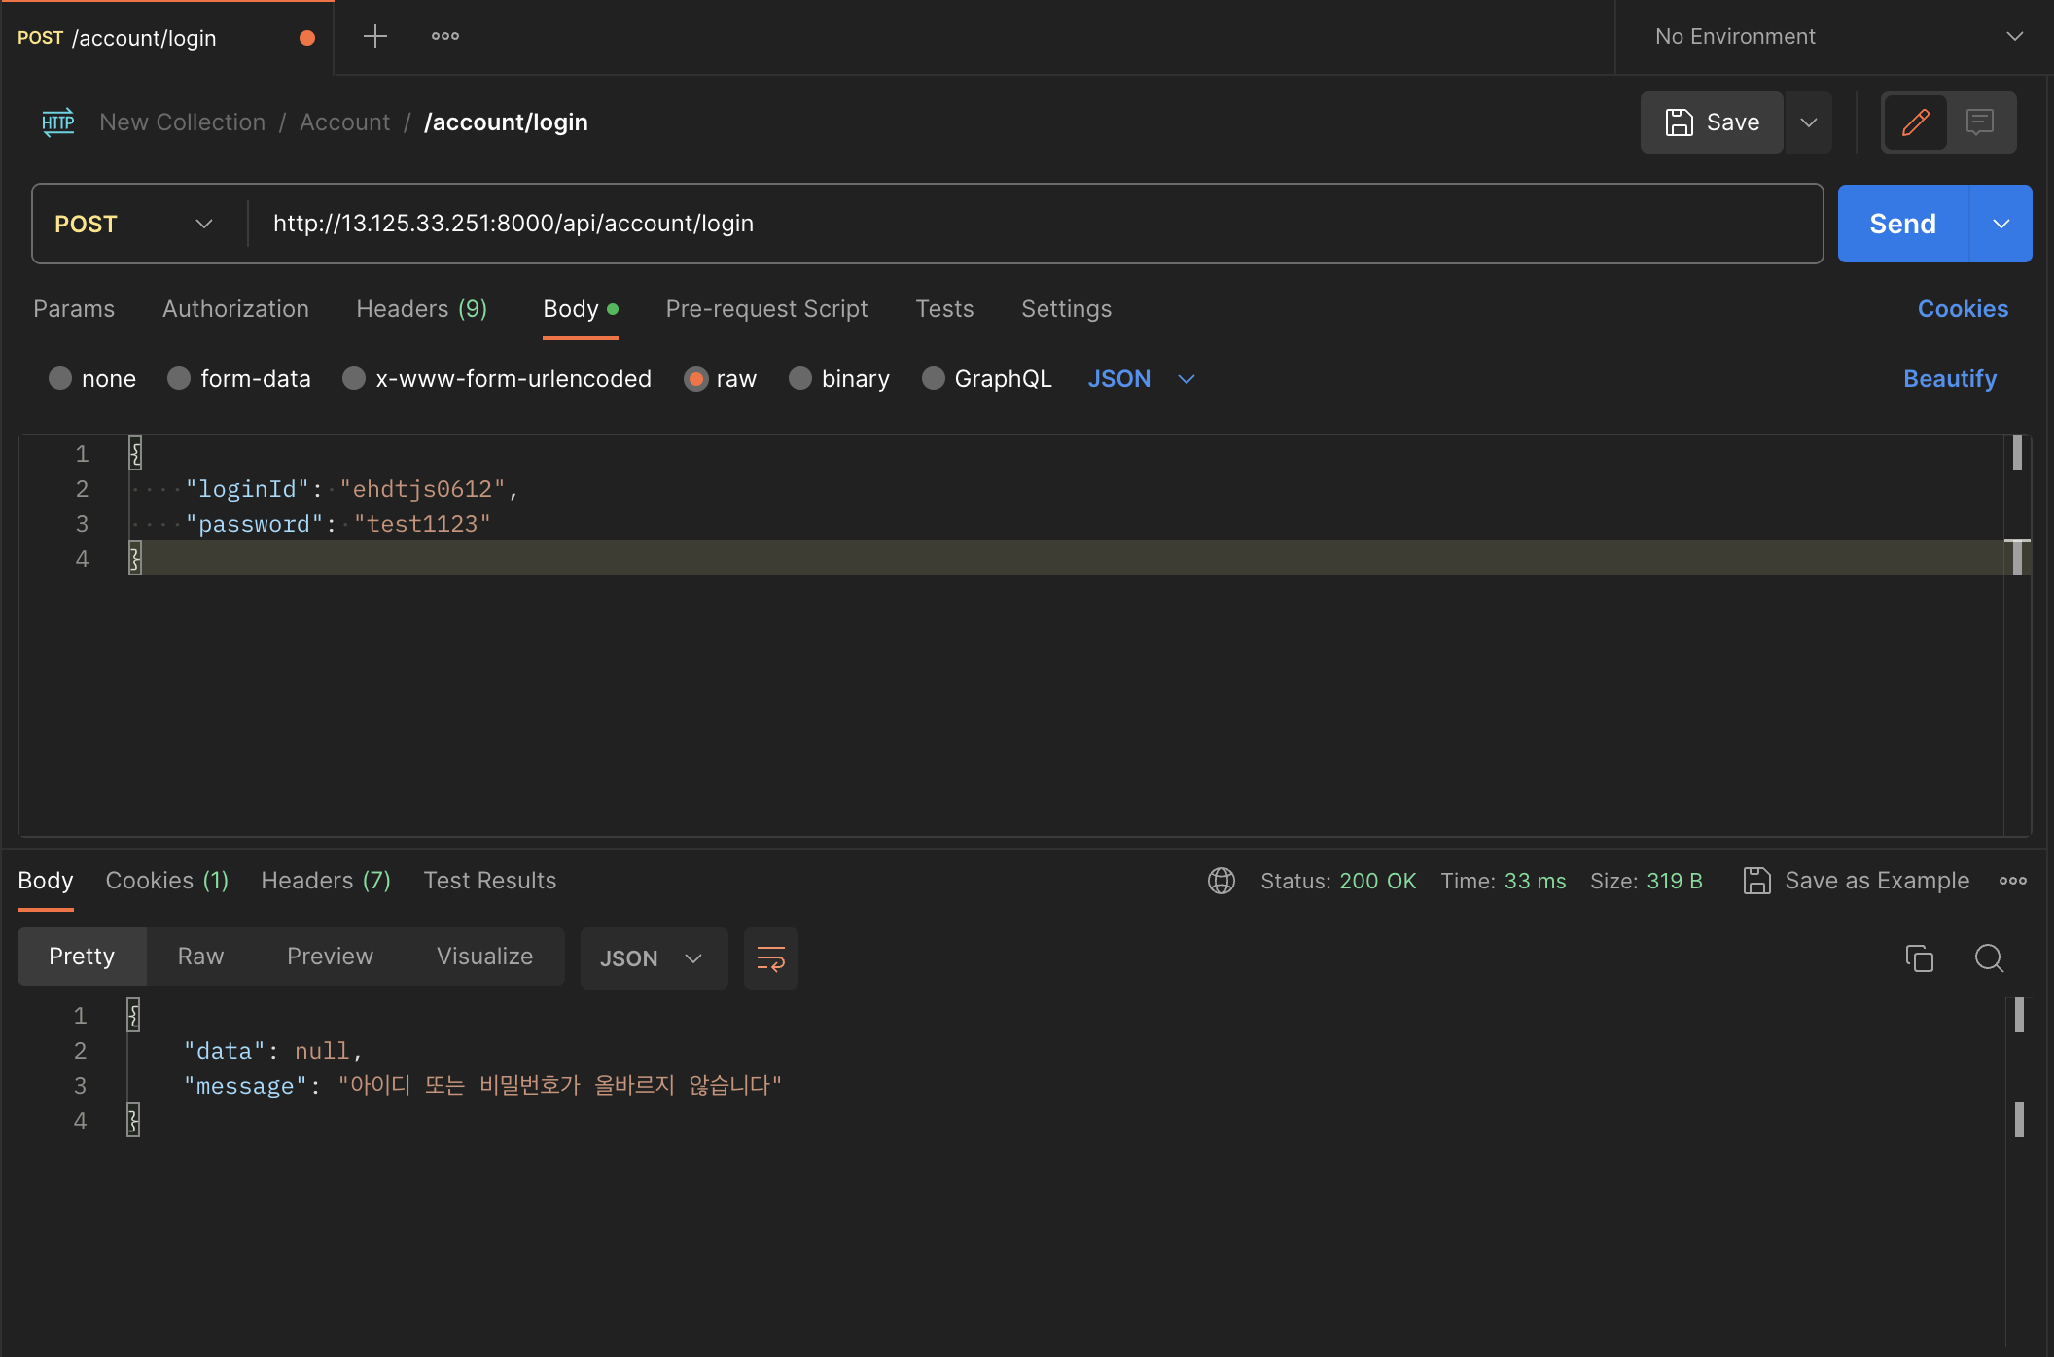Click the pencil edit mode icon
Image resolution: width=2054 pixels, height=1357 pixels.
[x=1915, y=122]
